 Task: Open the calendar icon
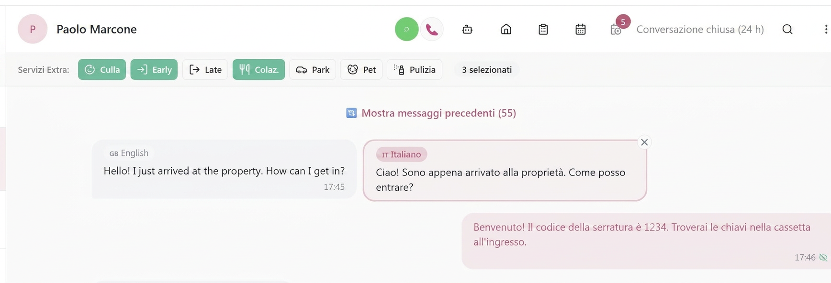580,29
